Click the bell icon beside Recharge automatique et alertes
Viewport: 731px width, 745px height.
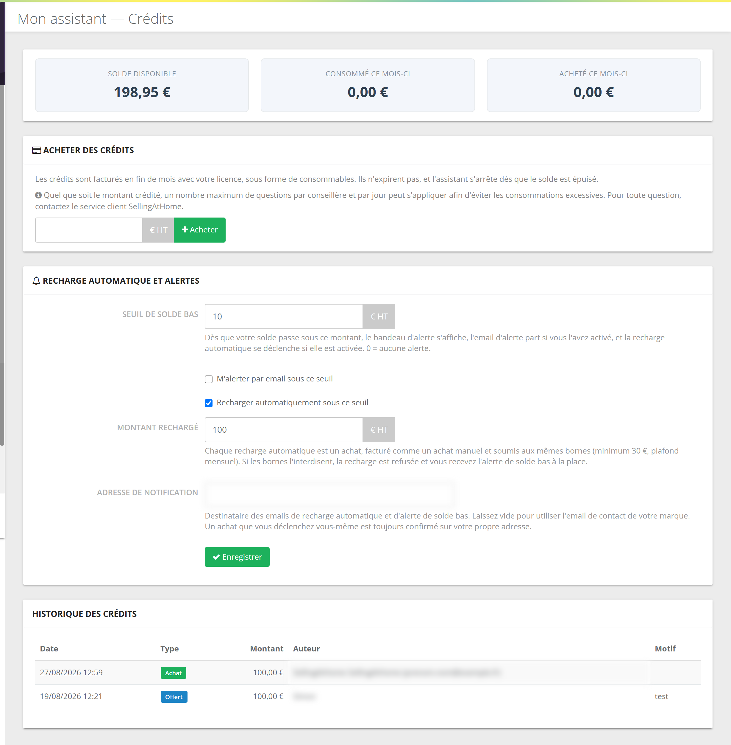[x=36, y=281]
